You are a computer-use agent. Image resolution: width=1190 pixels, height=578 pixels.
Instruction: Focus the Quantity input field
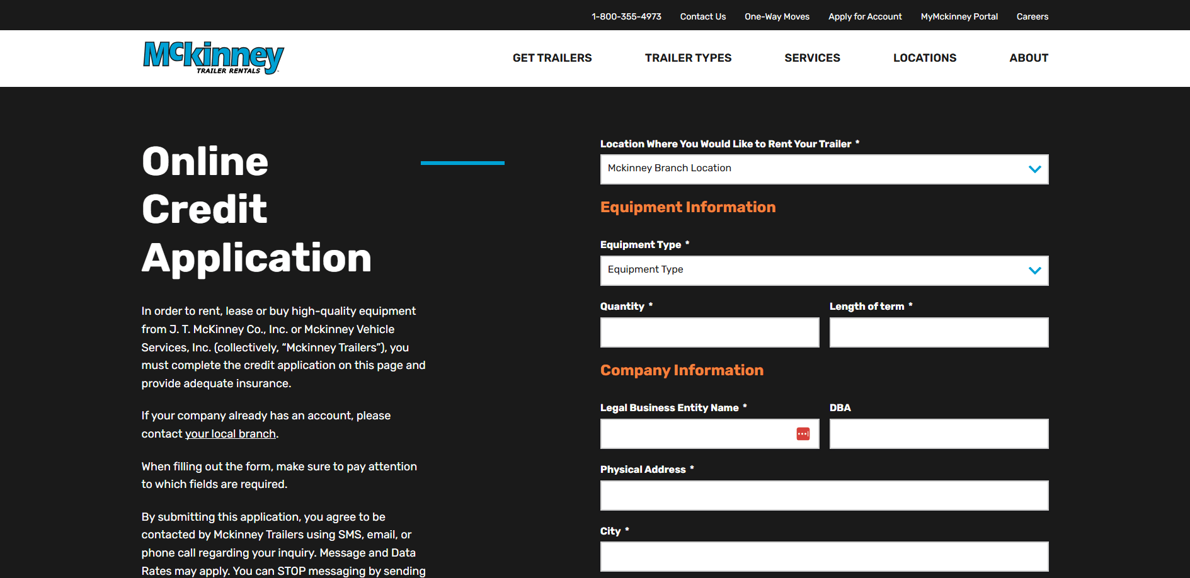[709, 332]
